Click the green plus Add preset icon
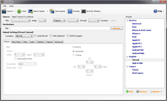Screen dimensions: 167x101 tap(127, 92)
